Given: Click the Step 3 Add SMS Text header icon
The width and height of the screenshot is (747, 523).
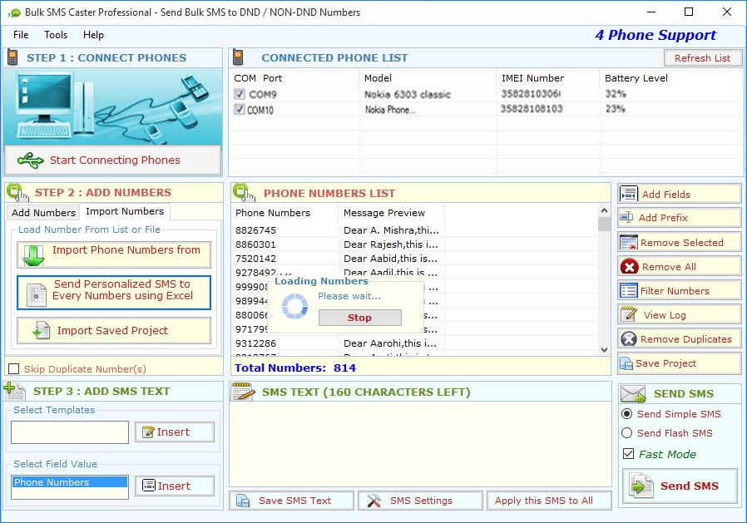Looking at the screenshot, I should coord(14,391).
